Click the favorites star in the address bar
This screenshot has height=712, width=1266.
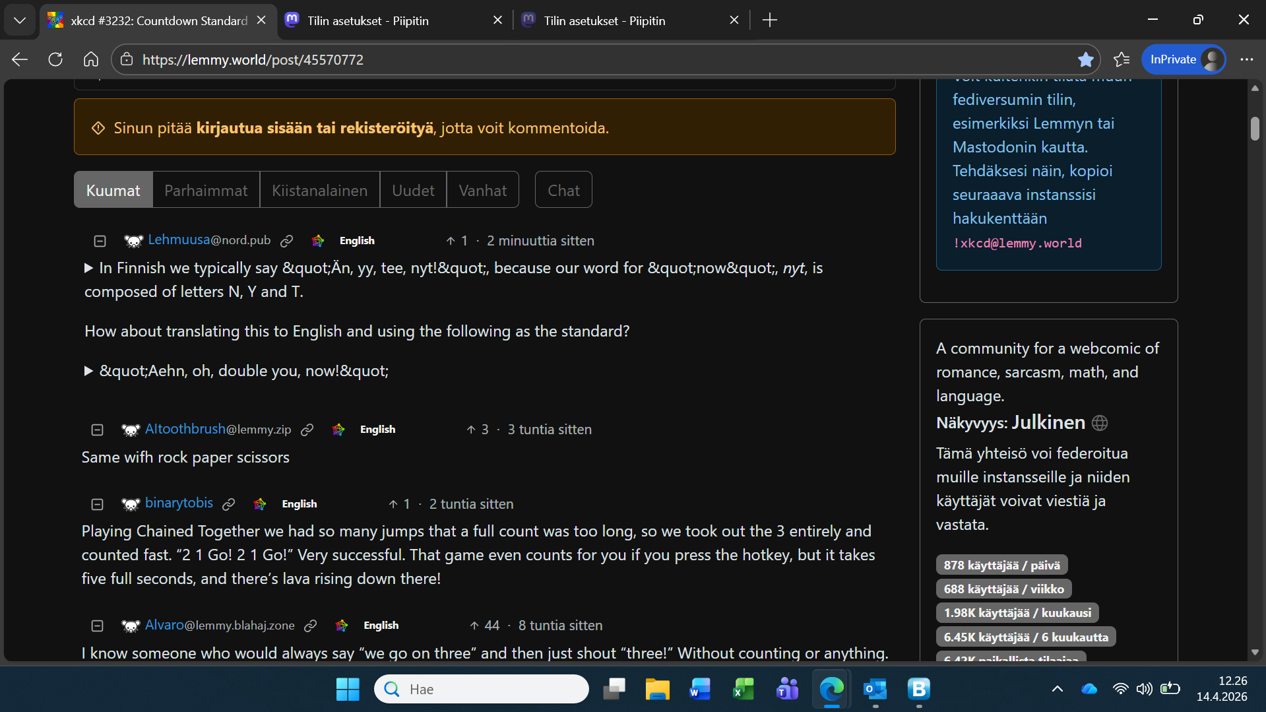(x=1085, y=60)
